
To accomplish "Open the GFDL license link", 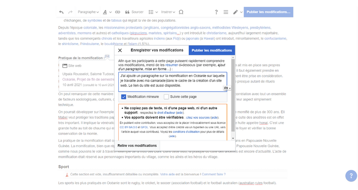I will click(144, 127).
